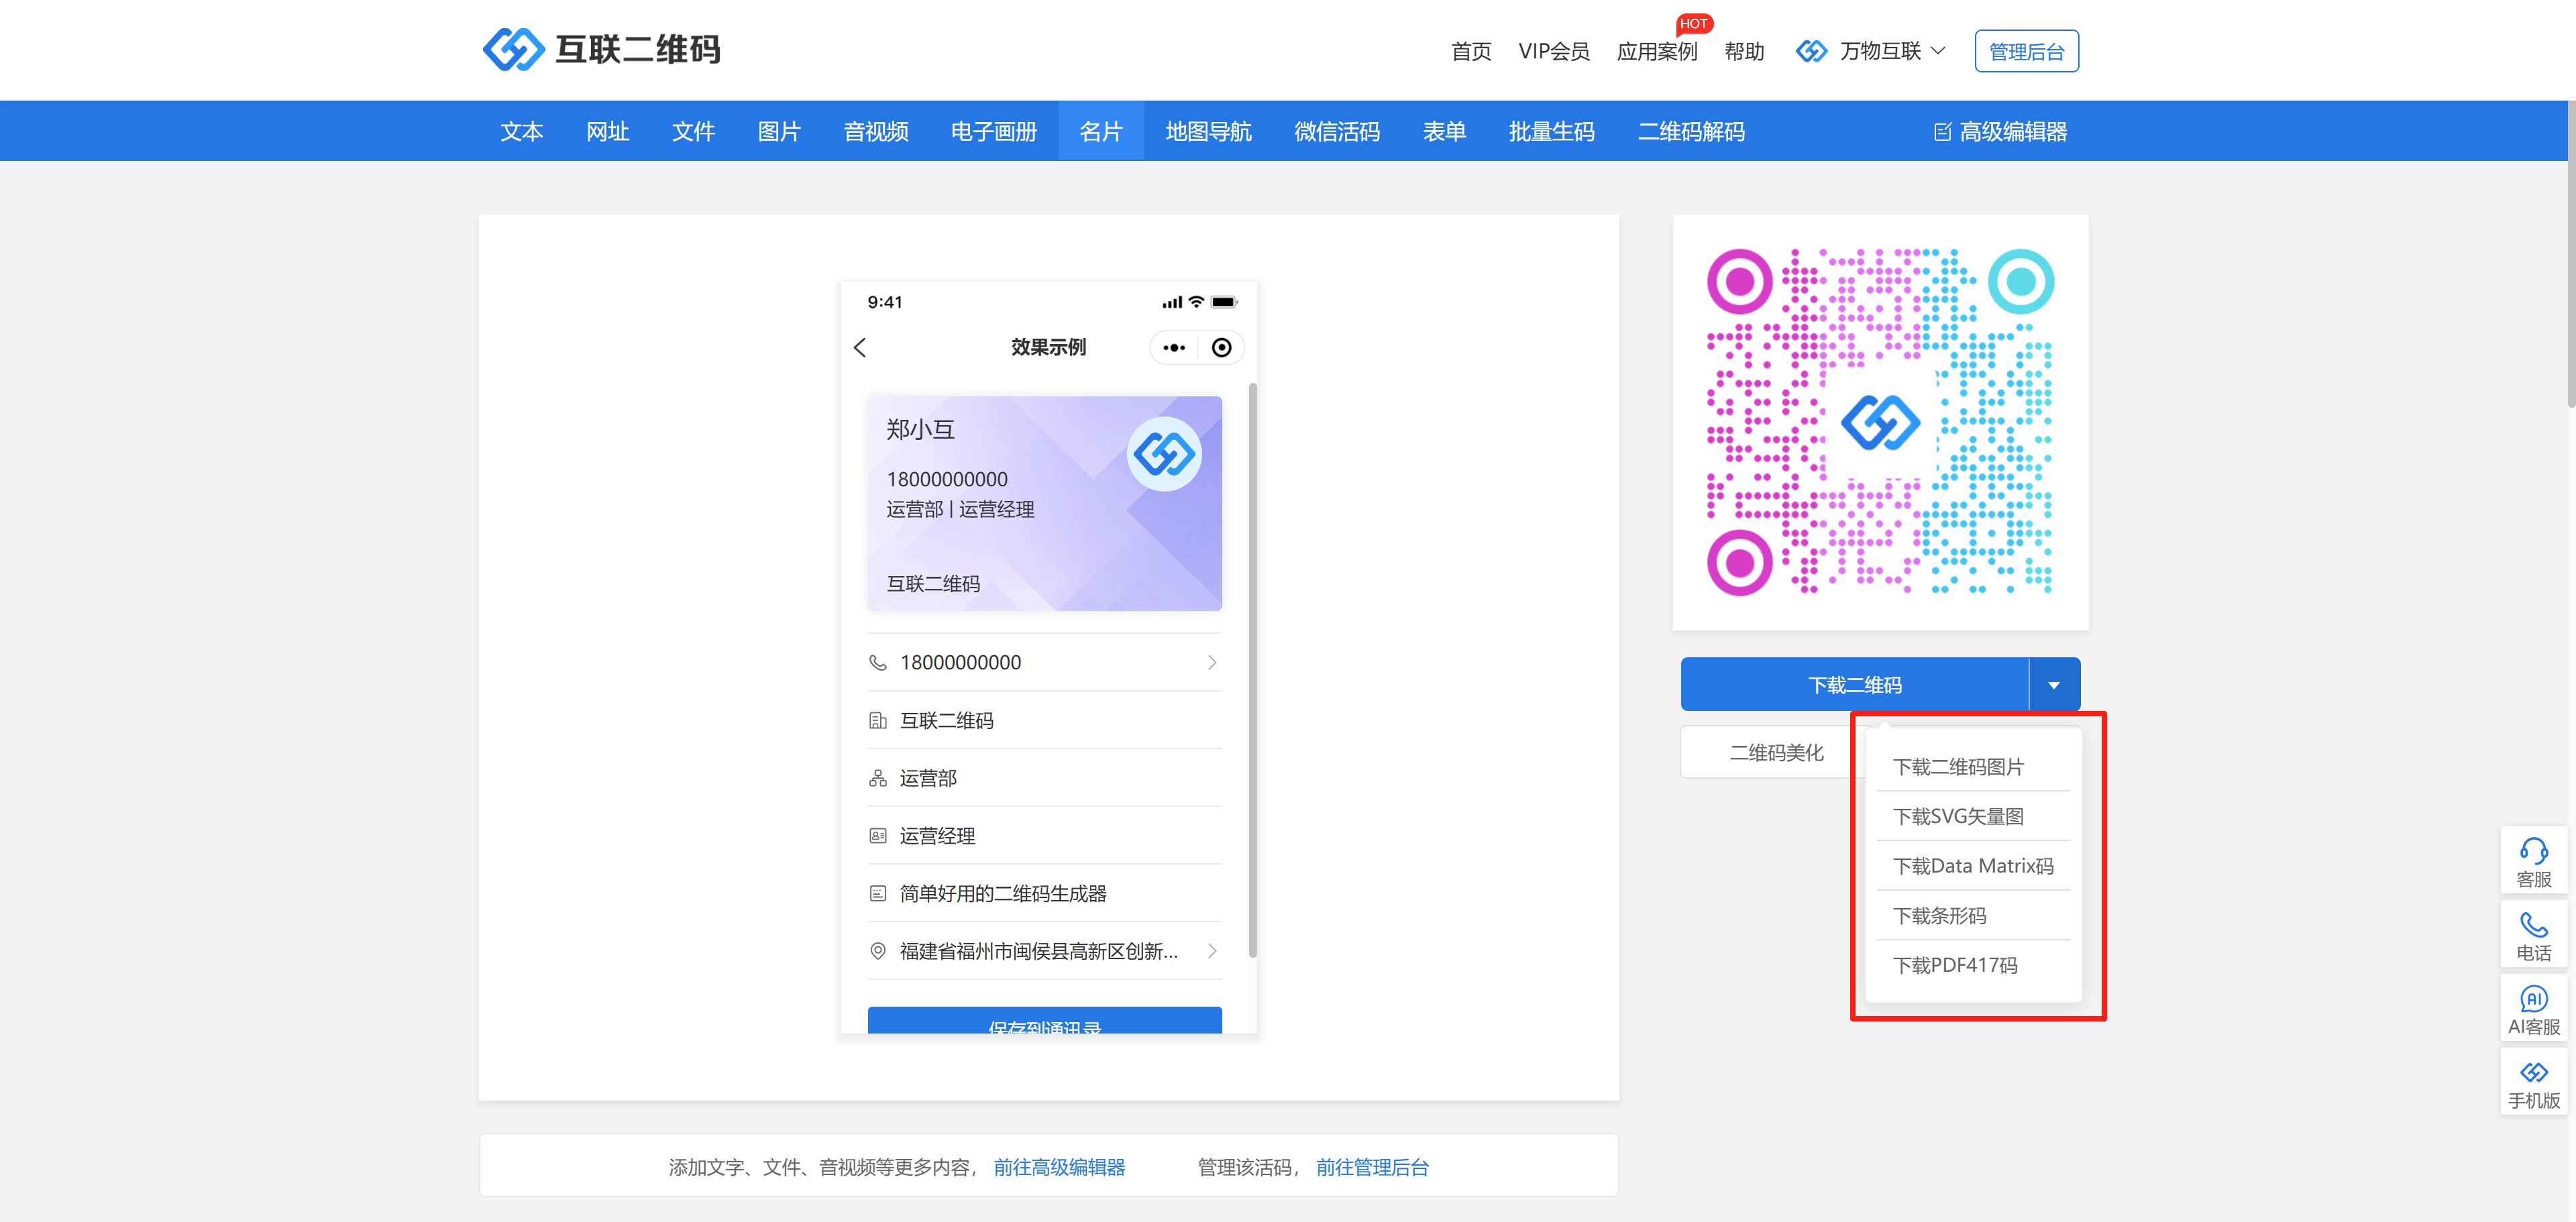Switch to the 批量生码 tab
Viewport: 2576px width, 1222px height.
(x=1552, y=131)
